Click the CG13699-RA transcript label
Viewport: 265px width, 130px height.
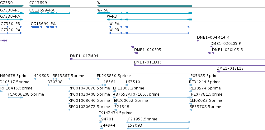click(42, 10)
